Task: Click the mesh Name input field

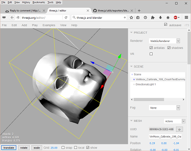Action: (165, 136)
